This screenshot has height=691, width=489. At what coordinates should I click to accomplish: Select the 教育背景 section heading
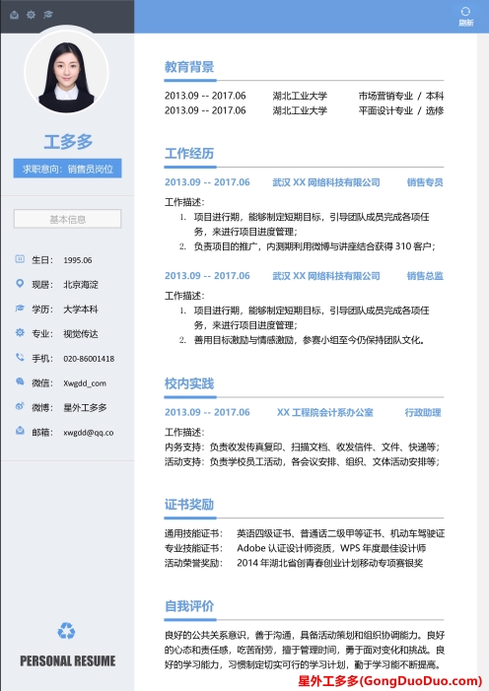point(189,67)
